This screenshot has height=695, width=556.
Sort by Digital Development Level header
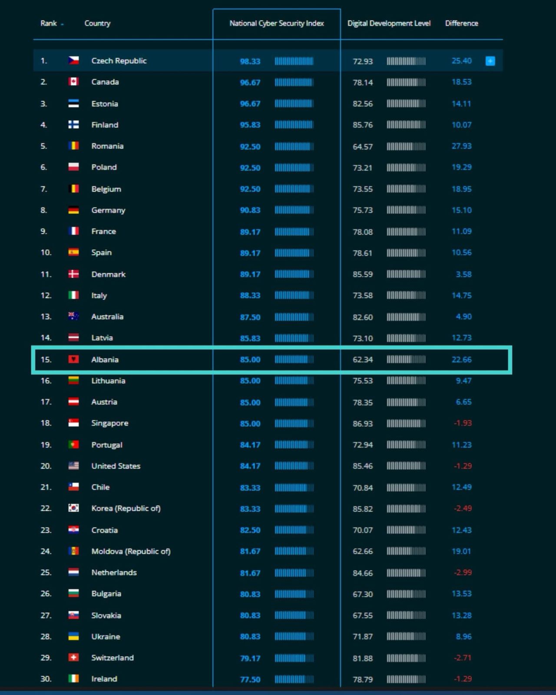(389, 23)
